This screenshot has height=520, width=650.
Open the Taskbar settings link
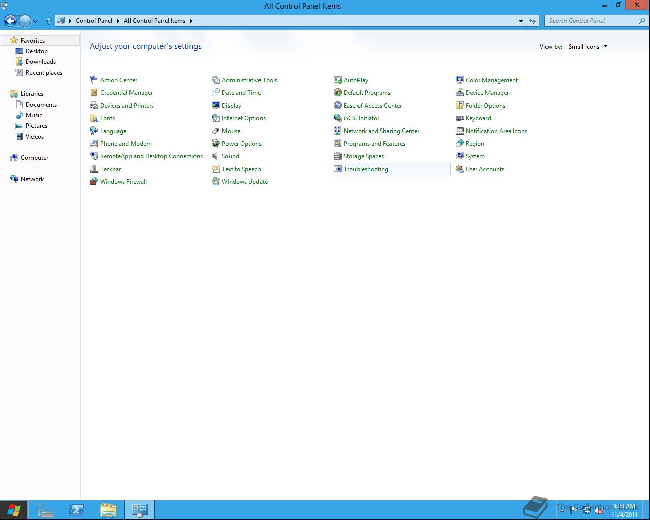(x=110, y=169)
